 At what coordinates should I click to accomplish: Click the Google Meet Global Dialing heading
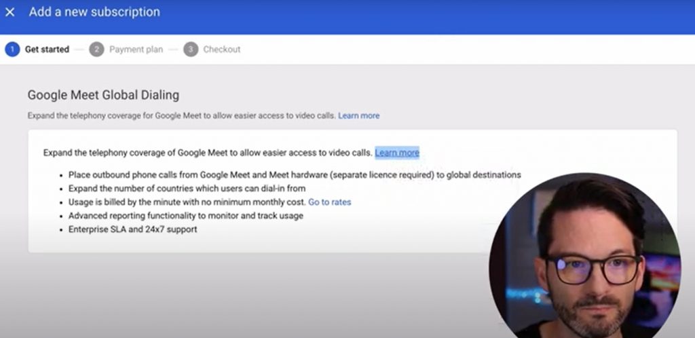coord(103,95)
